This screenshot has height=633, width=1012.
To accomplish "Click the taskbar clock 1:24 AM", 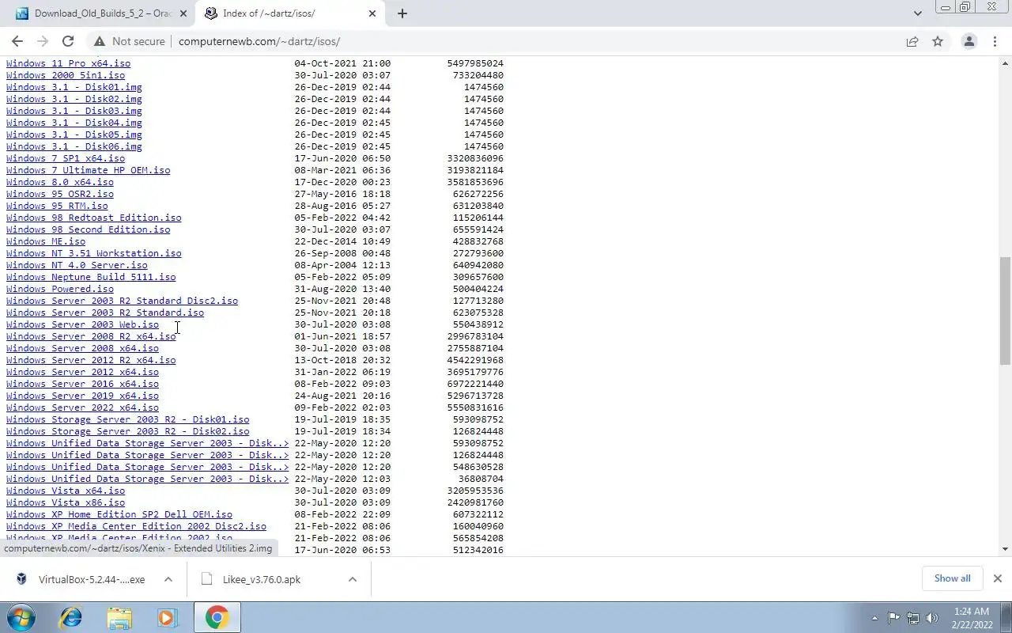I will [972, 612].
